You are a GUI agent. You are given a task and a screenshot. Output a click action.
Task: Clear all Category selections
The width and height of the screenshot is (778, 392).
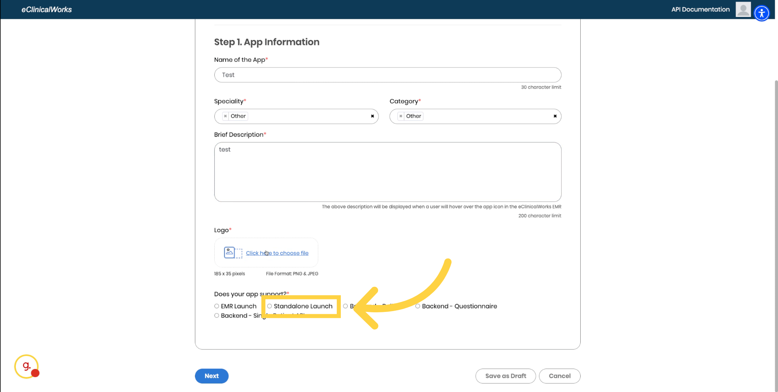(555, 116)
